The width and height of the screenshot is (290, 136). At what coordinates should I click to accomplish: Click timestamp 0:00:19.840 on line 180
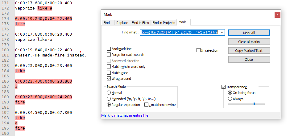coord(29,50)
